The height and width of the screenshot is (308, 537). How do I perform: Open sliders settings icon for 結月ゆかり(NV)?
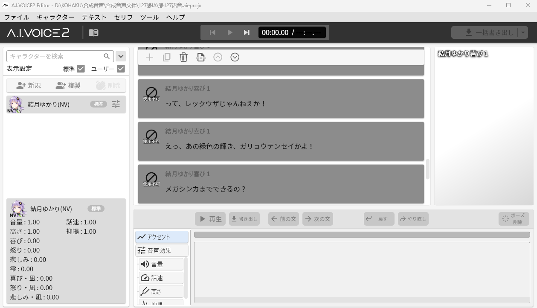(116, 104)
